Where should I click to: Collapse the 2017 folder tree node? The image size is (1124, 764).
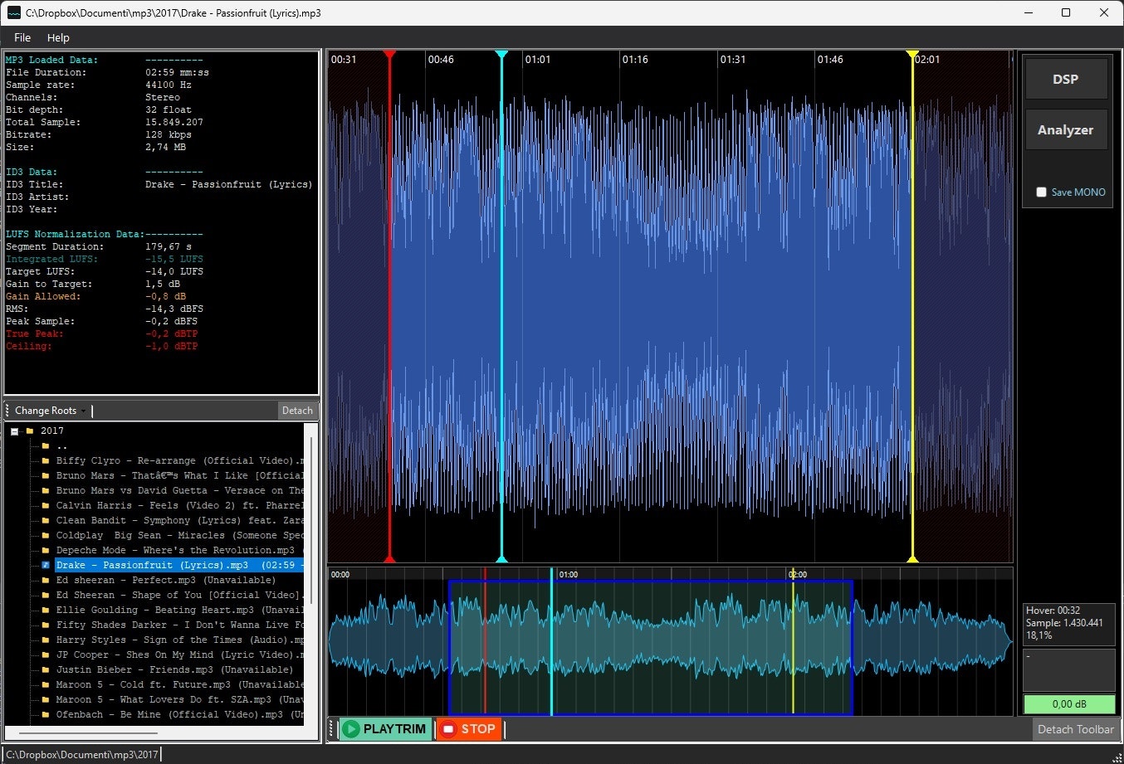pos(14,431)
